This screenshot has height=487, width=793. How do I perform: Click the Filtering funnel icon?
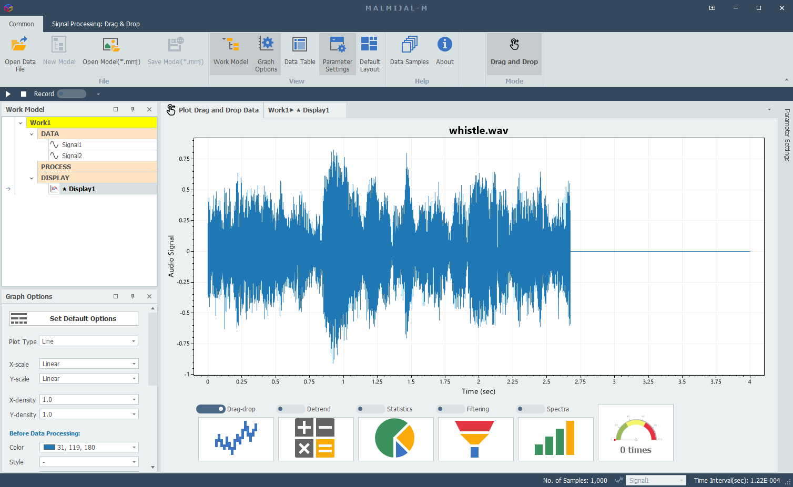(x=476, y=439)
